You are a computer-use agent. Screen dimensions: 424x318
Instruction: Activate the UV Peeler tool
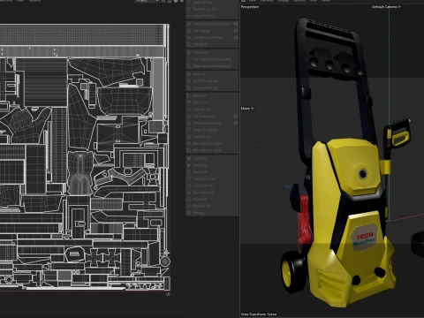coord(212,52)
